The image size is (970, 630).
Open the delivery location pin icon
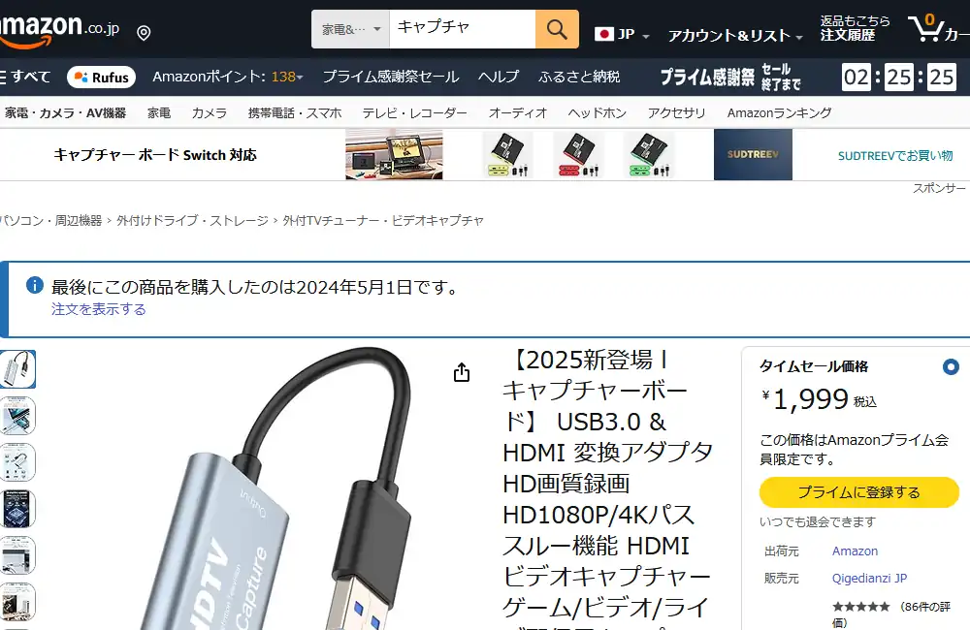pyautogui.click(x=144, y=33)
